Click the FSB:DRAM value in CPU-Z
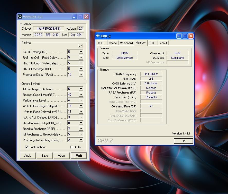Viewport: 228px width, 194px height. pos(151,79)
